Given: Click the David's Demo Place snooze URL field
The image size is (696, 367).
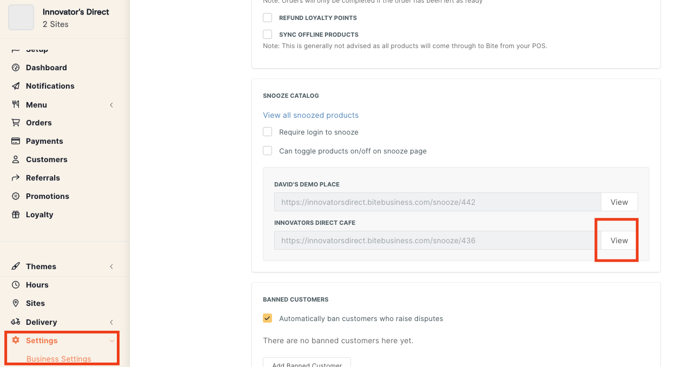Looking at the screenshot, I should [437, 202].
